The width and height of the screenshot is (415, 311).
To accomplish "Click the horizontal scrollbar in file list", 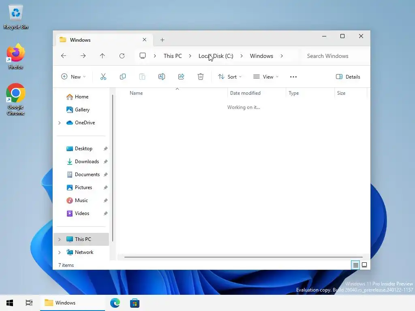I will 243,257.
